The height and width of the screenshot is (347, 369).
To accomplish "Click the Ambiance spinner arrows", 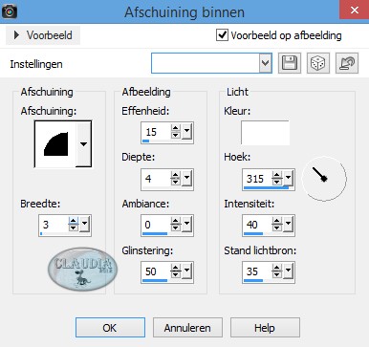I will pos(176,225).
